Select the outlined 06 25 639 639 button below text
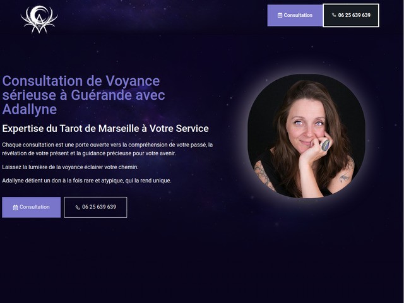The width and height of the screenshot is (404, 303). tap(95, 207)
